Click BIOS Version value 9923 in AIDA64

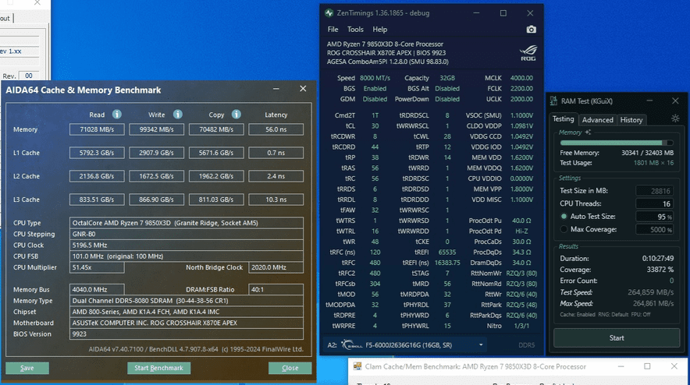click(186, 334)
